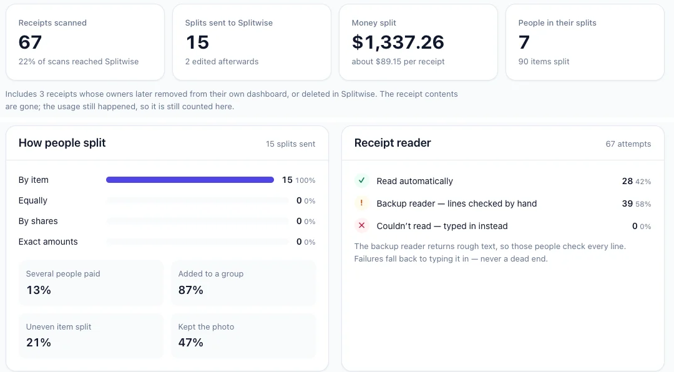674x372 pixels.
Task: Open the Receipts scanned card
Action: (x=85, y=42)
